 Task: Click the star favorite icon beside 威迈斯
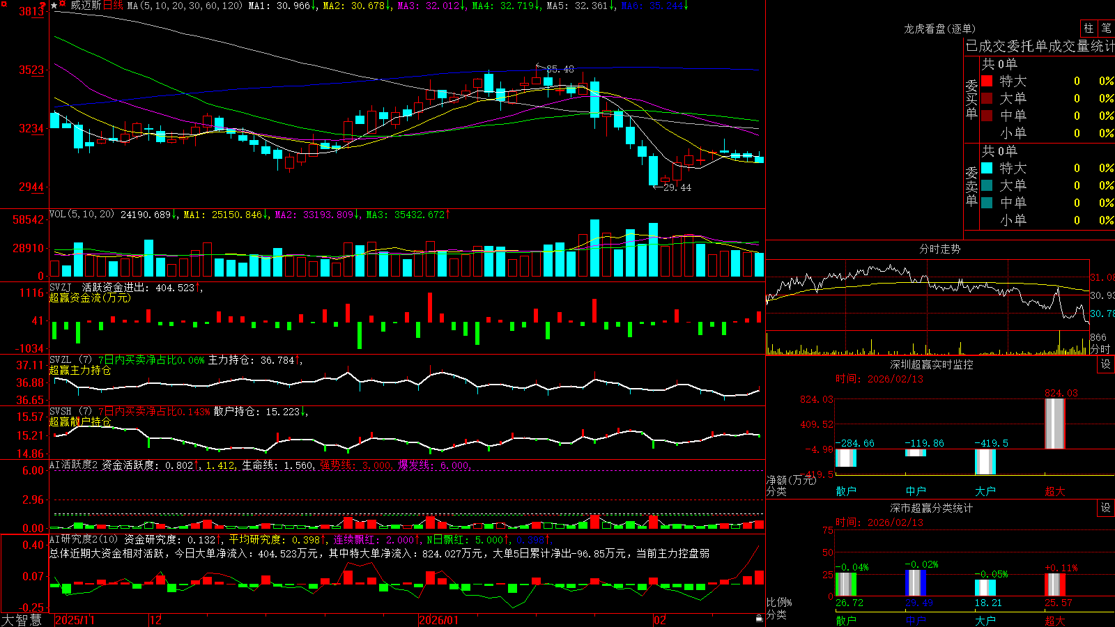tap(54, 6)
